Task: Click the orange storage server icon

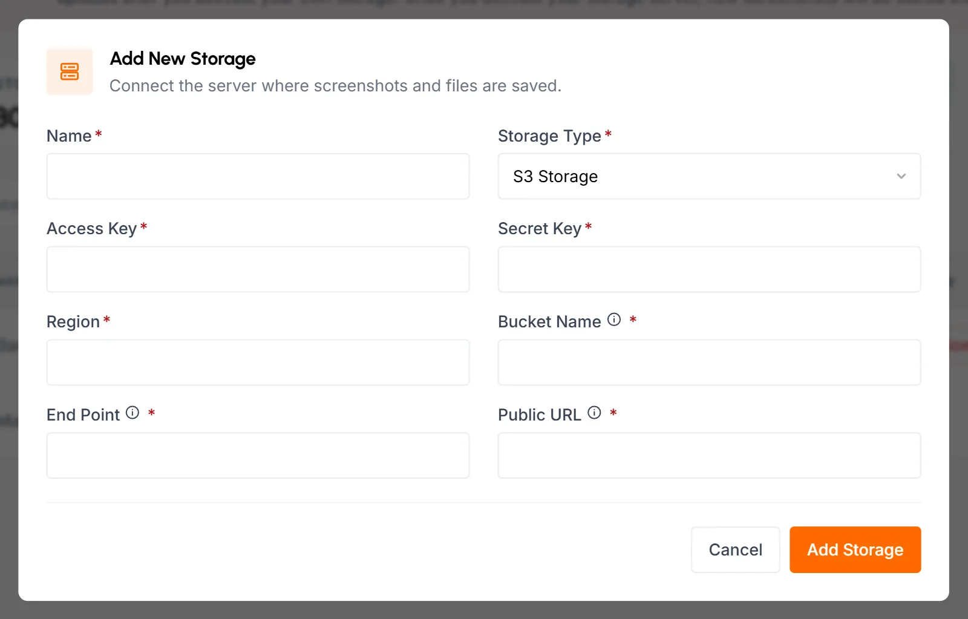Action: point(70,71)
